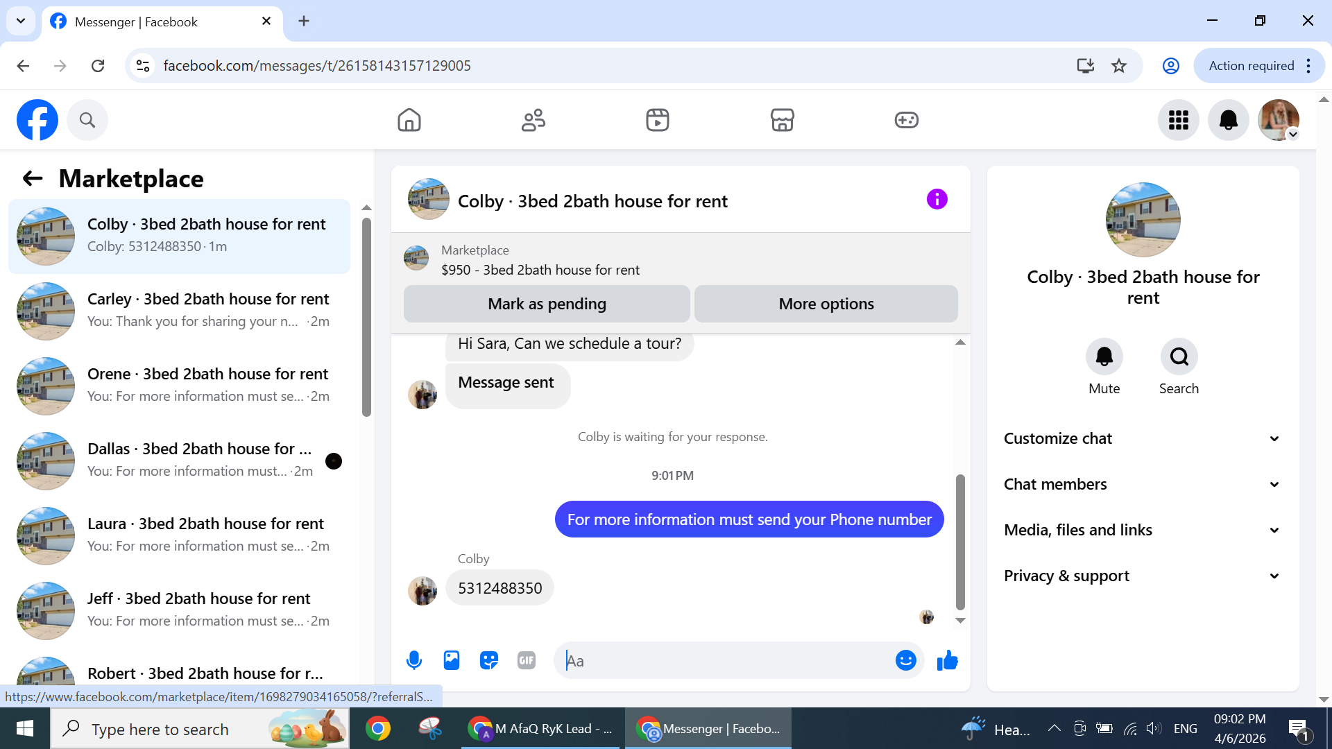Open the Windows notification center
The image size is (1332, 749).
tap(1298, 730)
